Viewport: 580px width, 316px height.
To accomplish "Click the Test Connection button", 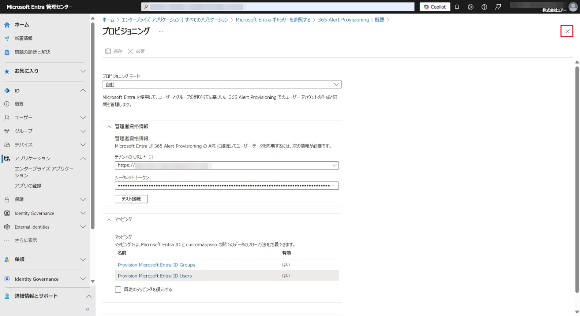I will pos(131,199).
